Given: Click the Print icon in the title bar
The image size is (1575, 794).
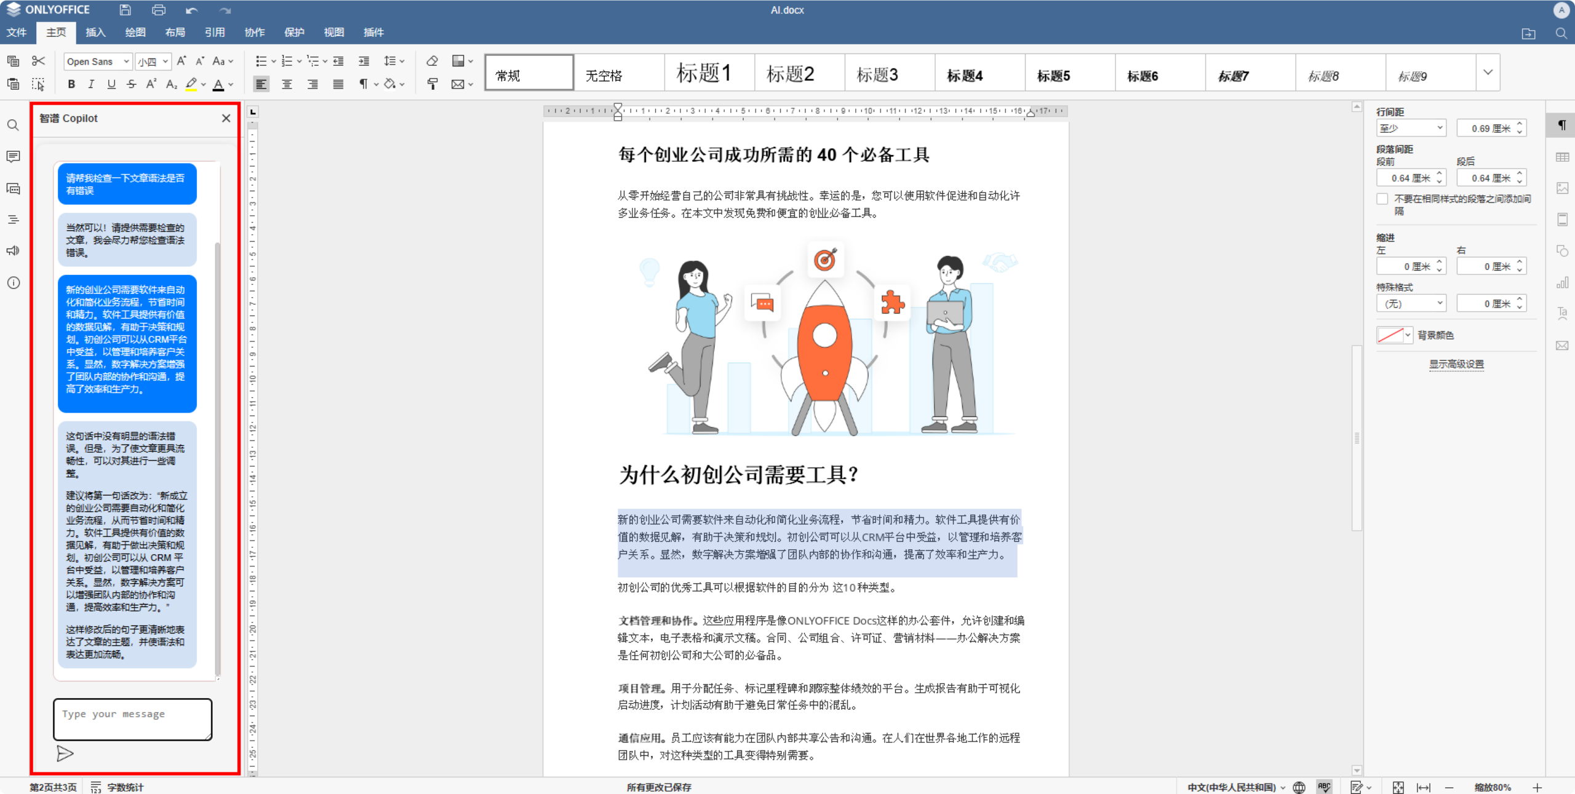Looking at the screenshot, I should 158,10.
